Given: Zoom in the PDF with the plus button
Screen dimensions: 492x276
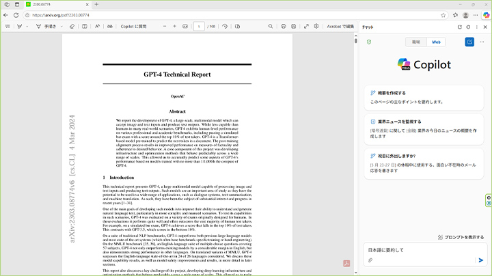Looking at the screenshot, I should (x=174, y=27).
